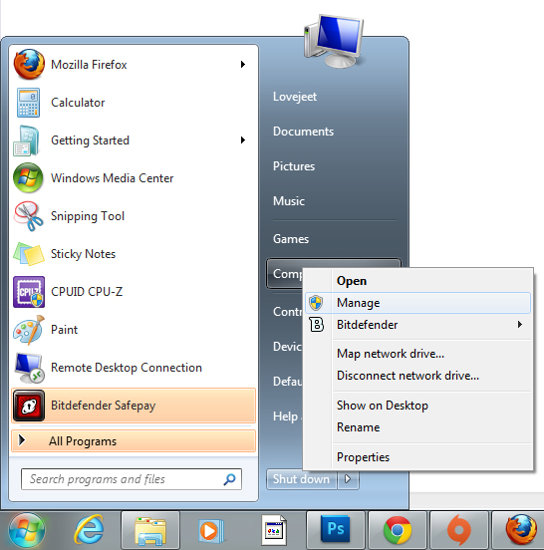
Task: Open the arrow next to Shut down
Action: pyautogui.click(x=348, y=479)
